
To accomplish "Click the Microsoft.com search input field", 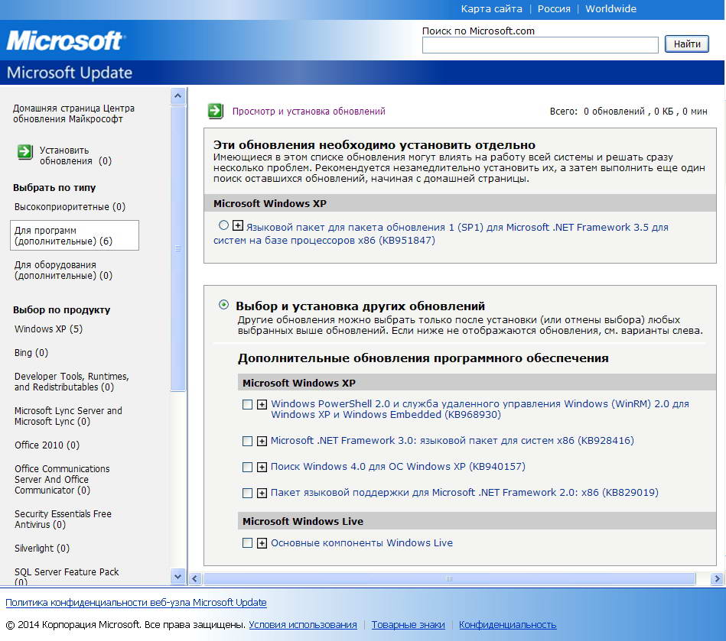I will 540,45.
